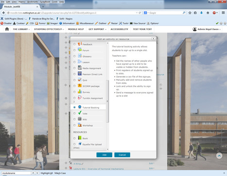The width and height of the screenshot is (227, 176).
Task: Click the Wiki icon
Action: pyautogui.click(x=80, y=119)
